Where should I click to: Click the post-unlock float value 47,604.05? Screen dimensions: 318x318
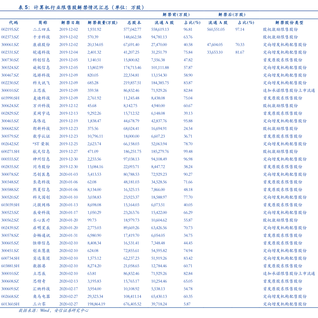click(x=215, y=45)
